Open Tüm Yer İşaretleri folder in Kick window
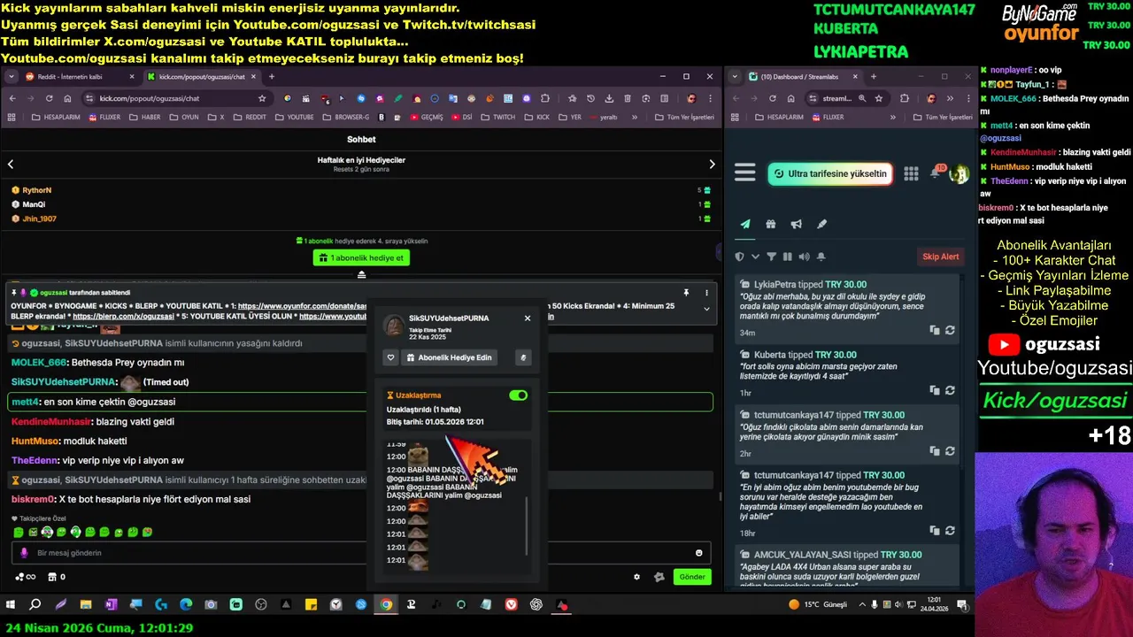Screen dimensions: 1133x637 click(x=684, y=117)
